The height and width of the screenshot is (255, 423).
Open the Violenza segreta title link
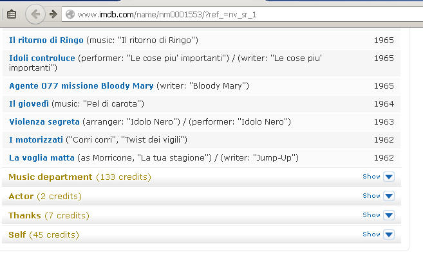click(44, 121)
